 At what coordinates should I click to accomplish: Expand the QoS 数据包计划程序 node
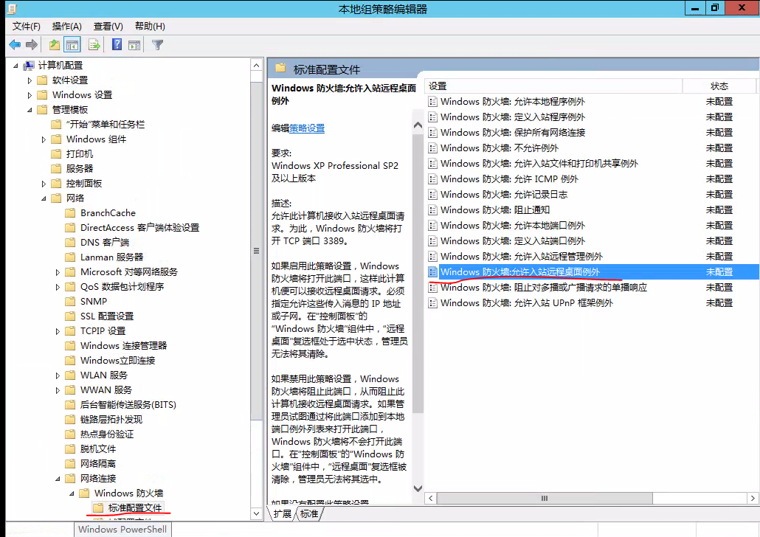[58, 287]
